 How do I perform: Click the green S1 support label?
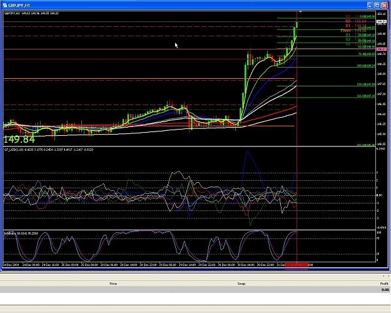[356, 35]
